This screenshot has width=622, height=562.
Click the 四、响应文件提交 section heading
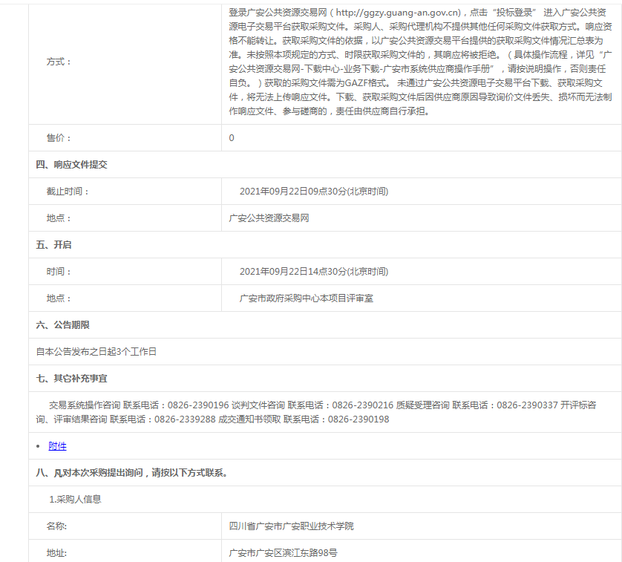(x=71, y=165)
